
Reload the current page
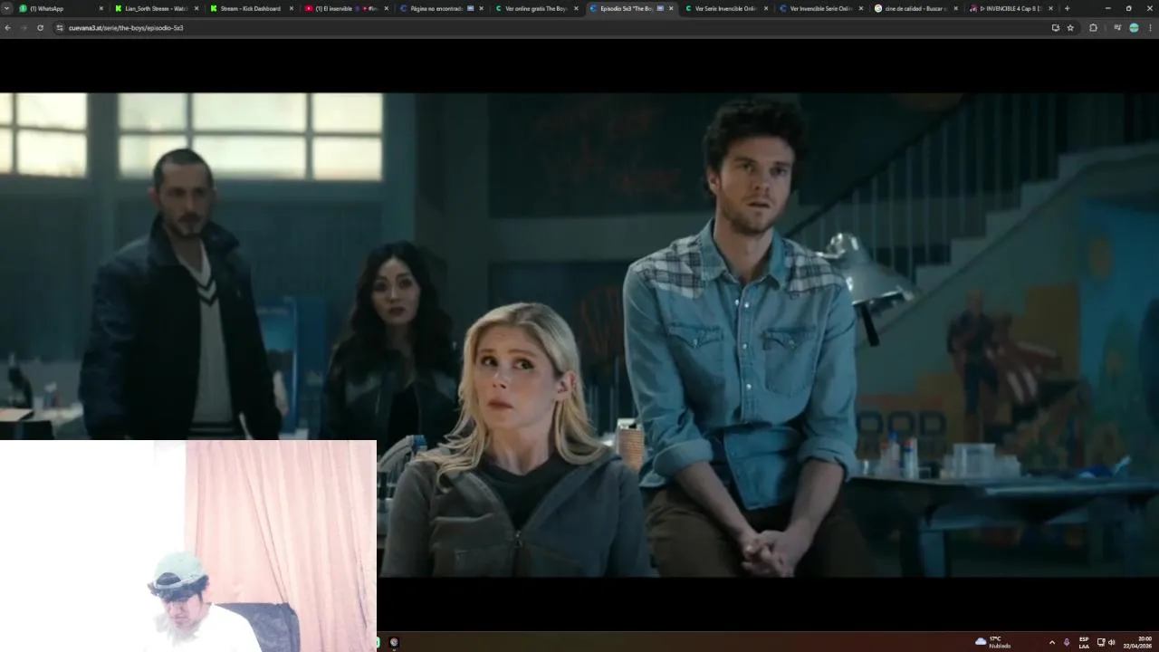(40, 28)
